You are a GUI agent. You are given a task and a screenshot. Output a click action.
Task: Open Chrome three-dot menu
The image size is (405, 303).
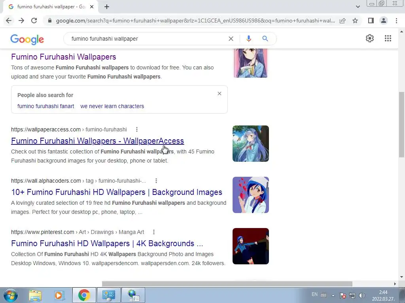[x=396, y=21]
